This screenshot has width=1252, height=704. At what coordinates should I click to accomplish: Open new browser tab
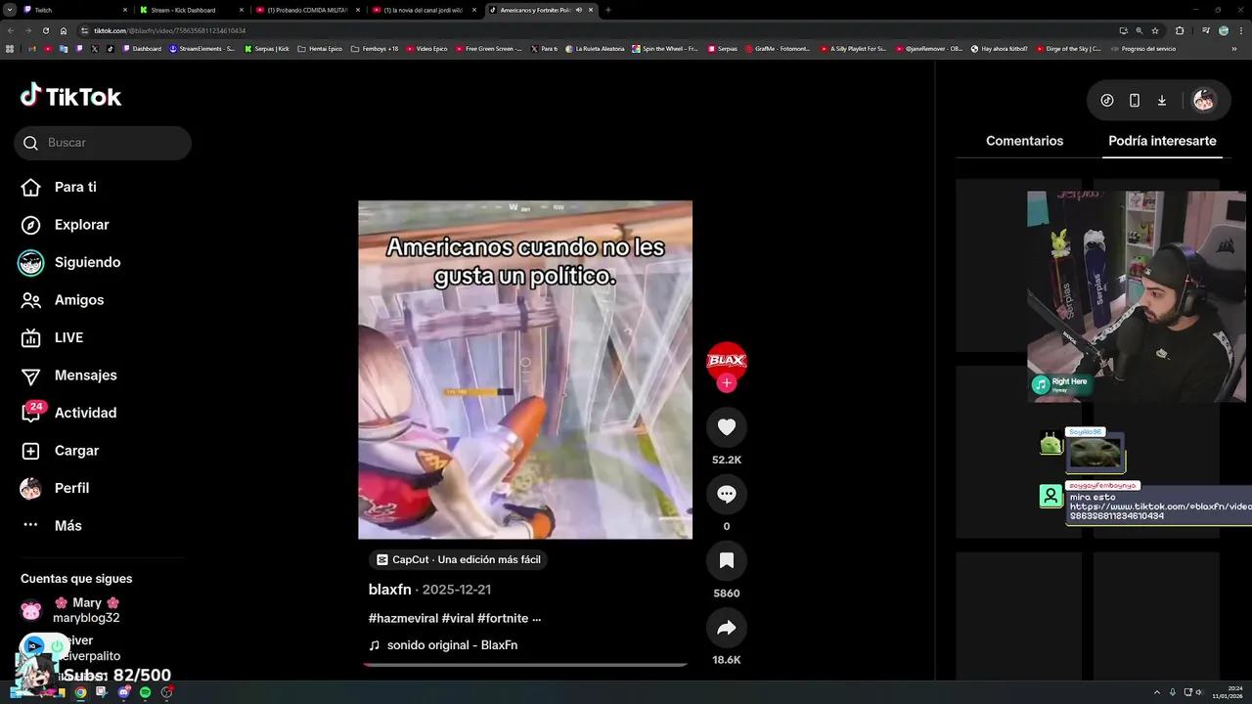point(608,10)
